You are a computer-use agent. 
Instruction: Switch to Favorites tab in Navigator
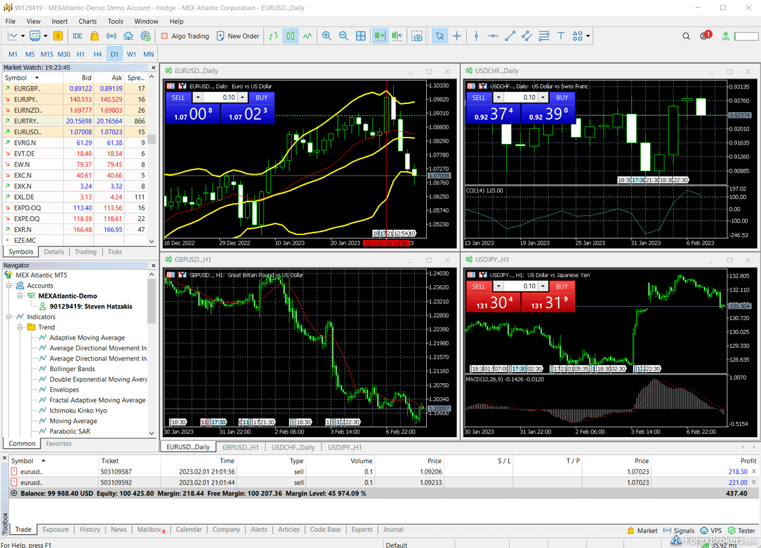click(59, 443)
